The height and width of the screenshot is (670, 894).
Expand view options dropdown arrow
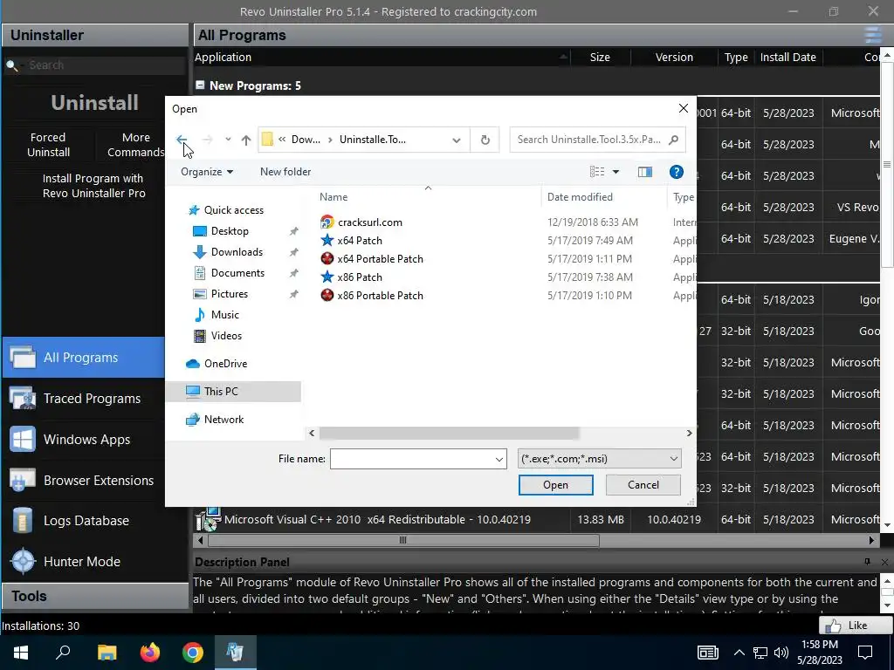615,172
